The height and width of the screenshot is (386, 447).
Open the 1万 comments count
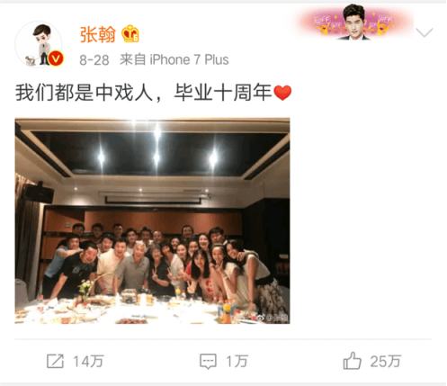point(237,362)
